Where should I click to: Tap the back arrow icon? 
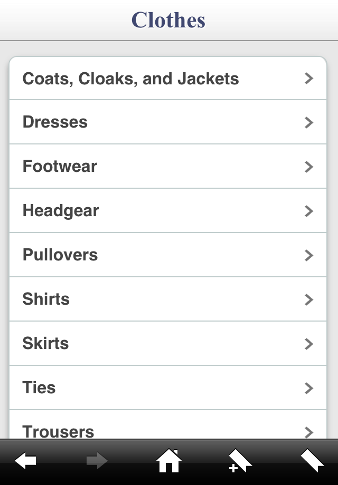click(25, 461)
